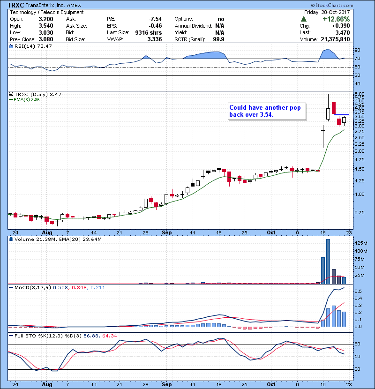Image resolution: width=375 pixels, height=389 pixels.
Task: Click the 80 level on the stochastic axis
Action: point(357,344)
